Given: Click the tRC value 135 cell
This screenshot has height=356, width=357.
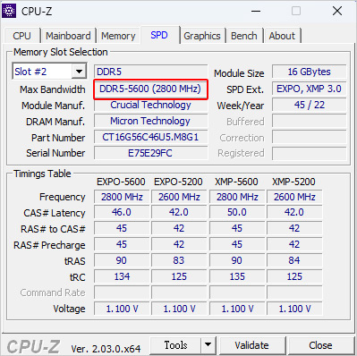Looking at the screenshot, I should tap(237, 276).
